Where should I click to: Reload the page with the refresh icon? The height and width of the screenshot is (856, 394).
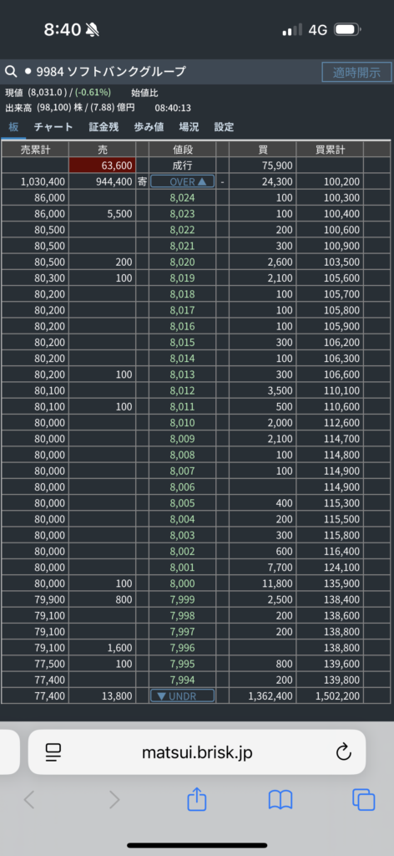click(343, 752)
